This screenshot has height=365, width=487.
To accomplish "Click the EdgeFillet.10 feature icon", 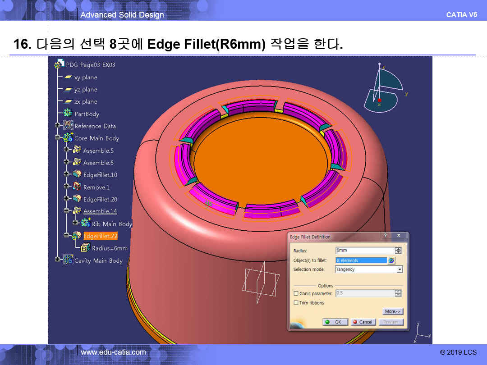I will click(x=77, y=174).
